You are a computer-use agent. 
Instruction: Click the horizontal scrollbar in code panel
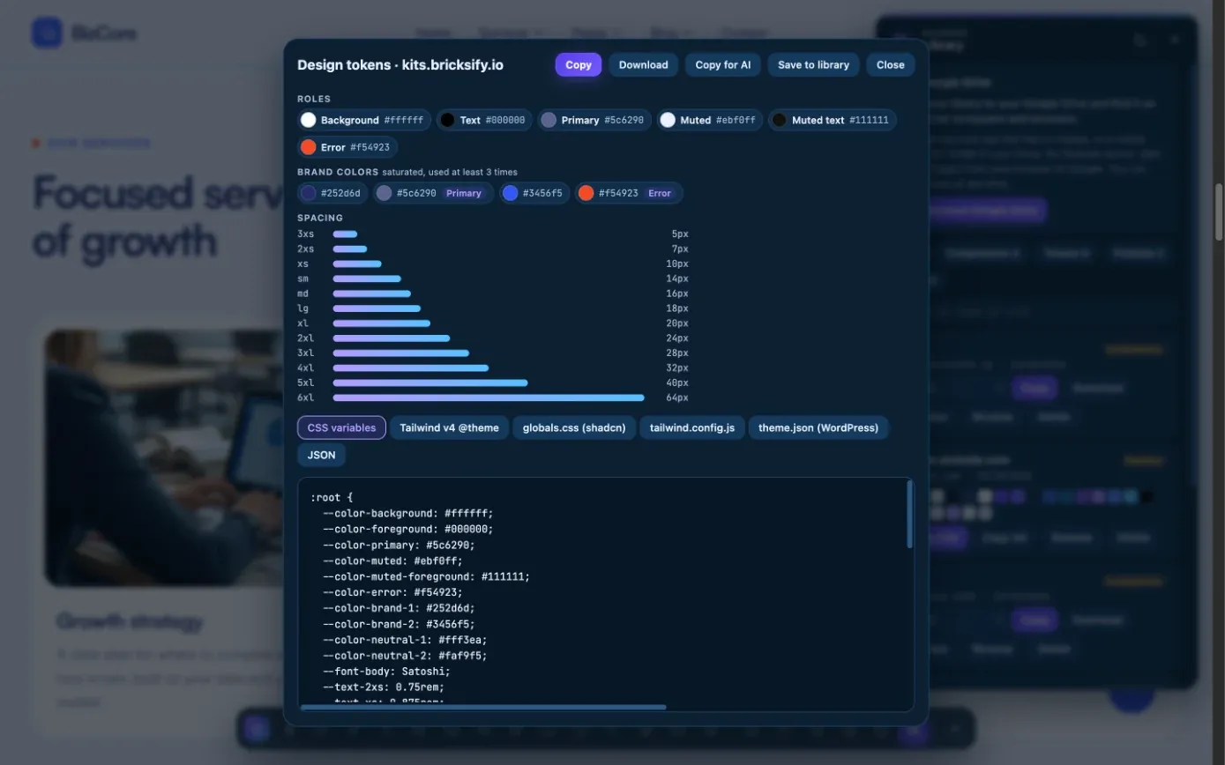(x=483, y=707)
